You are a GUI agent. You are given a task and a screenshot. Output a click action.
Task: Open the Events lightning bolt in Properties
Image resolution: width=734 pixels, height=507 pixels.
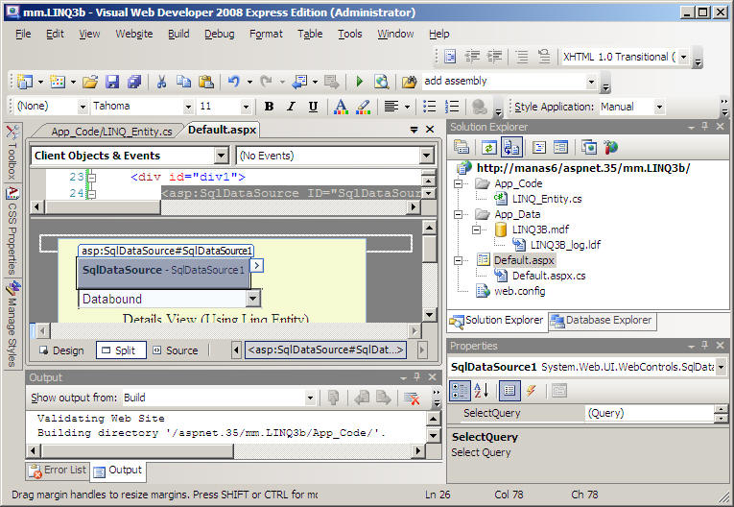click(x=530, y=390)
